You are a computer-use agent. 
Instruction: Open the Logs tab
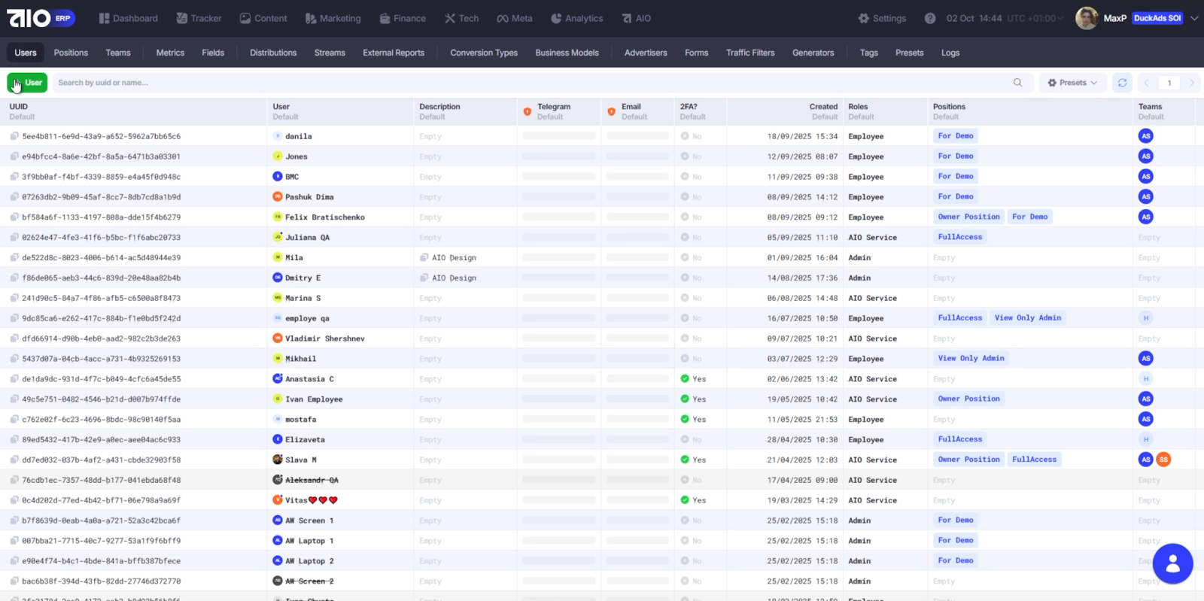[950, 53]
